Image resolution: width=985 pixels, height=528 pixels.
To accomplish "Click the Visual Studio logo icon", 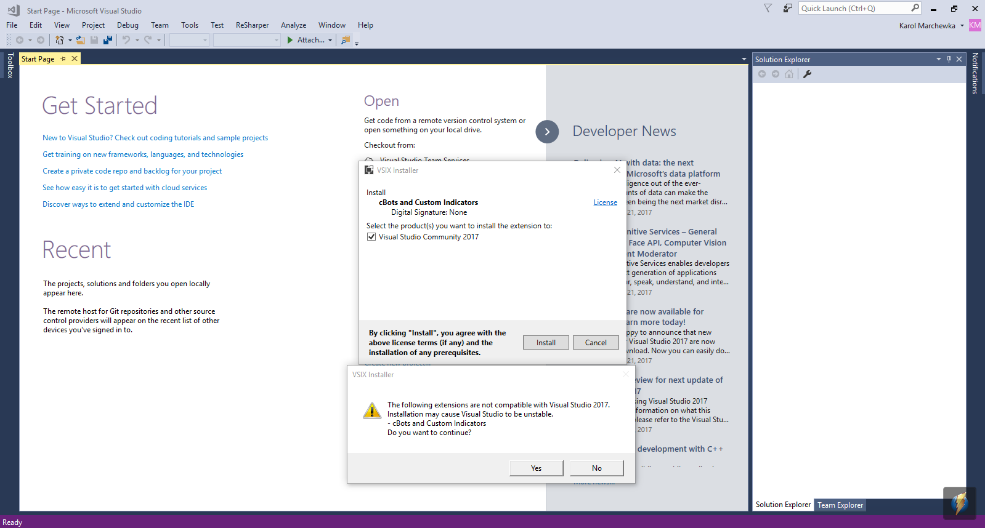I will 13,10.
